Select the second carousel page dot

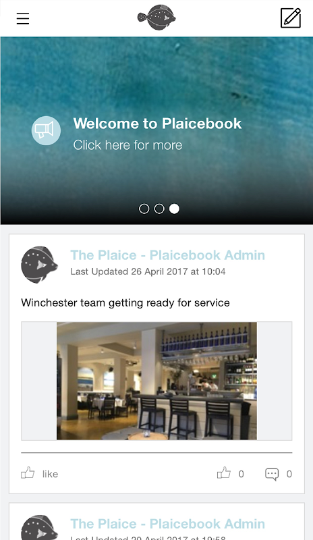click(x=159, y=209)
